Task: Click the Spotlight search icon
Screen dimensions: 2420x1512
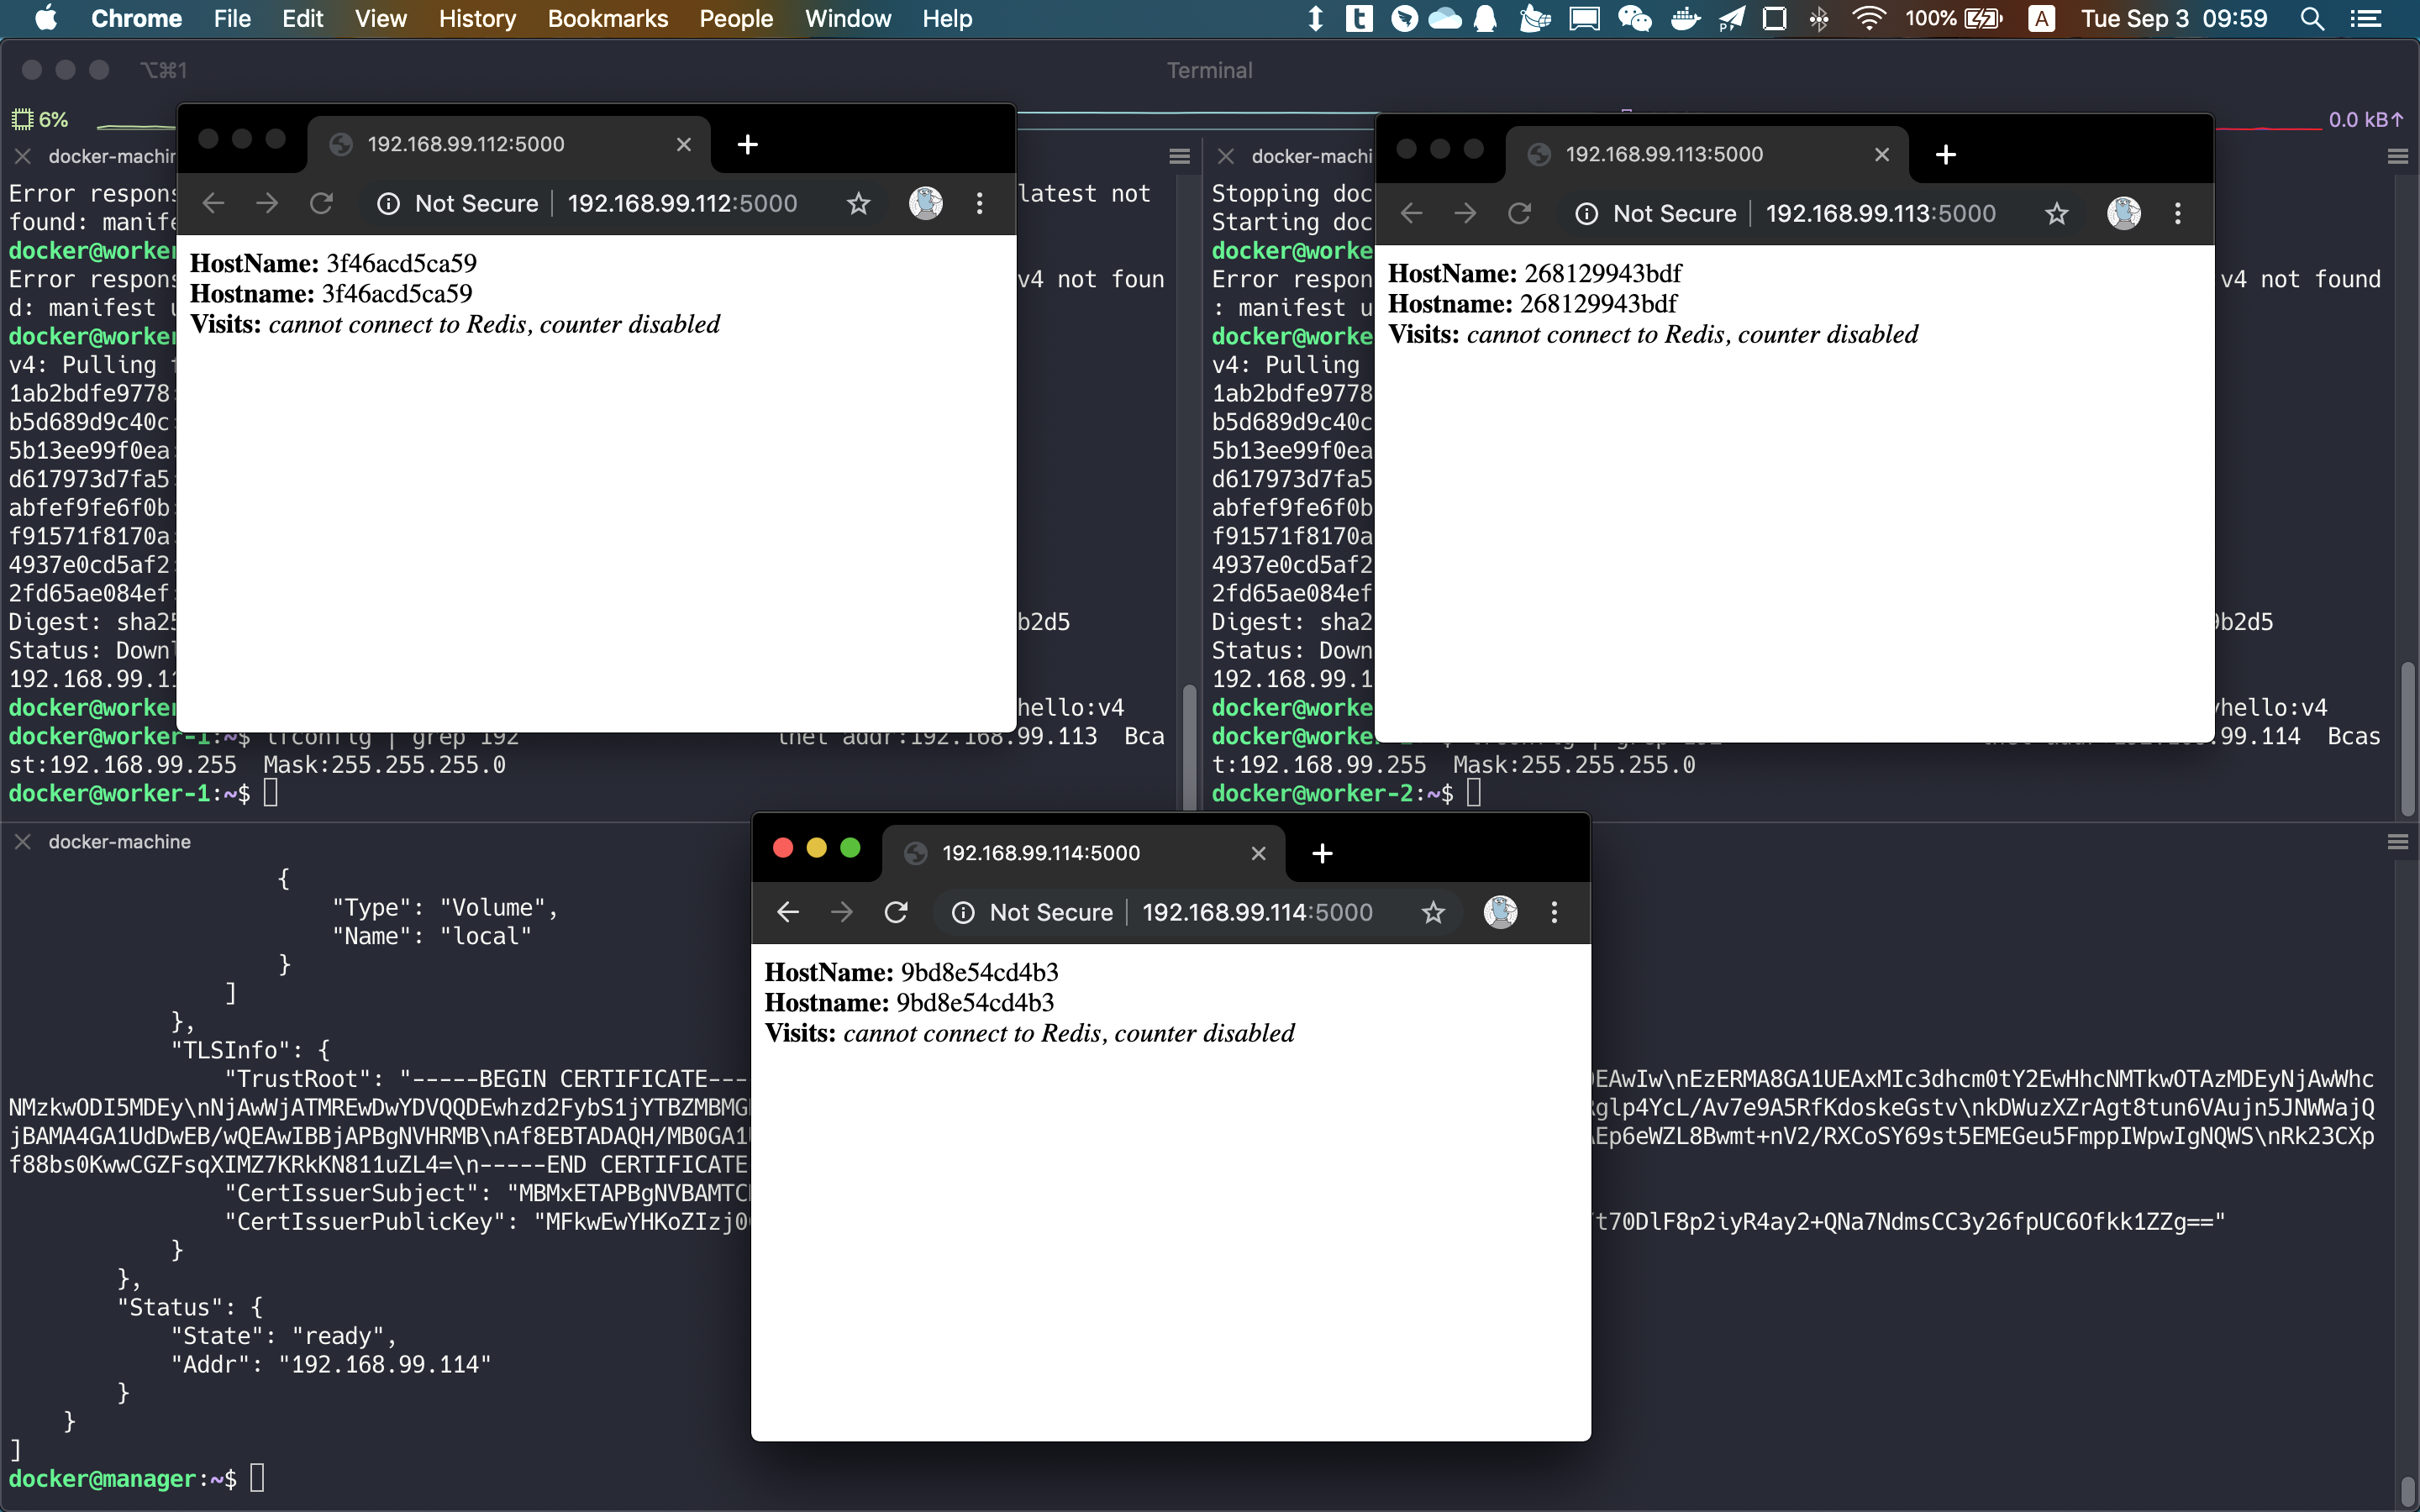Action: click(x=2311, y=18)
